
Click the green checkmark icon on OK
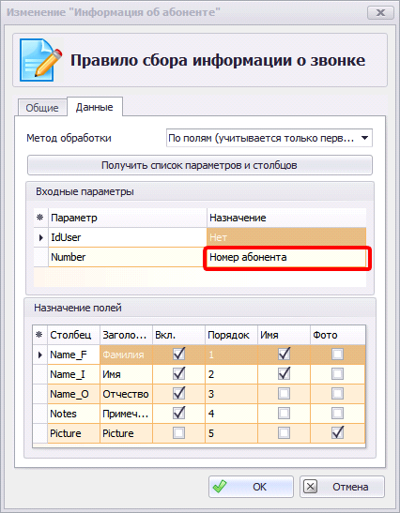tap(219, 487)
